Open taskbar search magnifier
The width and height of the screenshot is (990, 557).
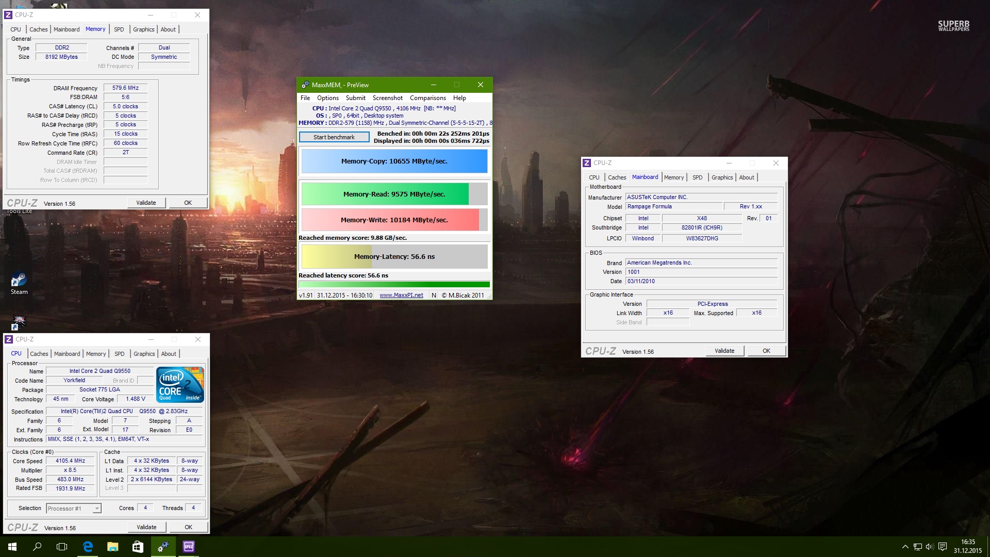(37, 547)
